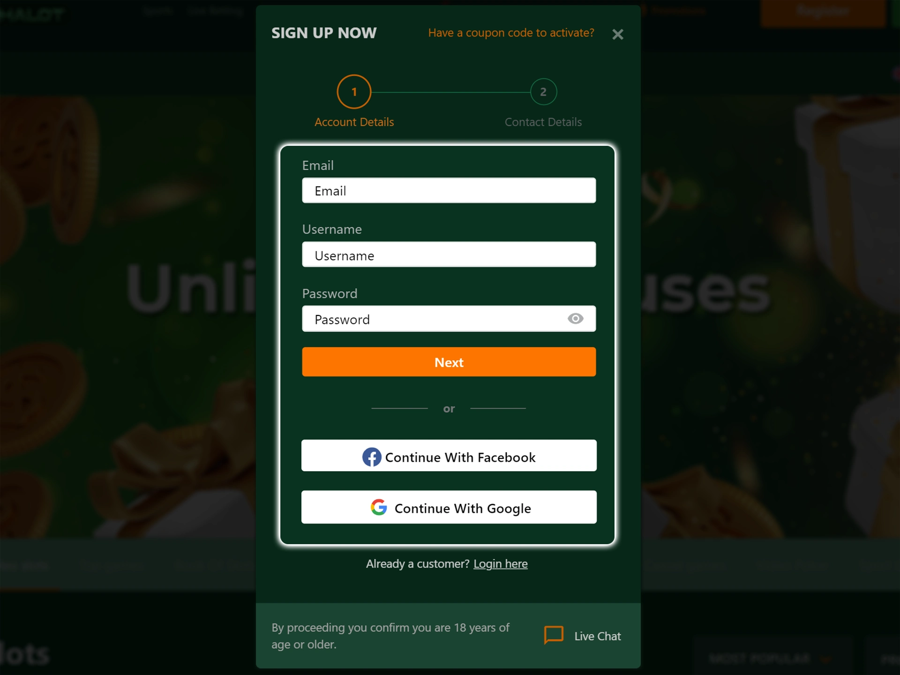Click Login here link
The width and height of the screenshot is (900, 675).
point(500,564)
